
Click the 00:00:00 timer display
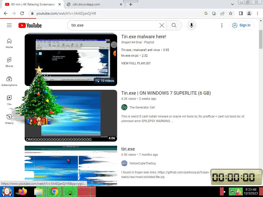coord(233,177)
